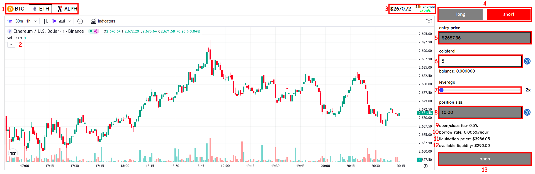Viewport: 535px width, 174px height.
Task: Expand the time interval dropdown arrow
Action: coord(35,21)
